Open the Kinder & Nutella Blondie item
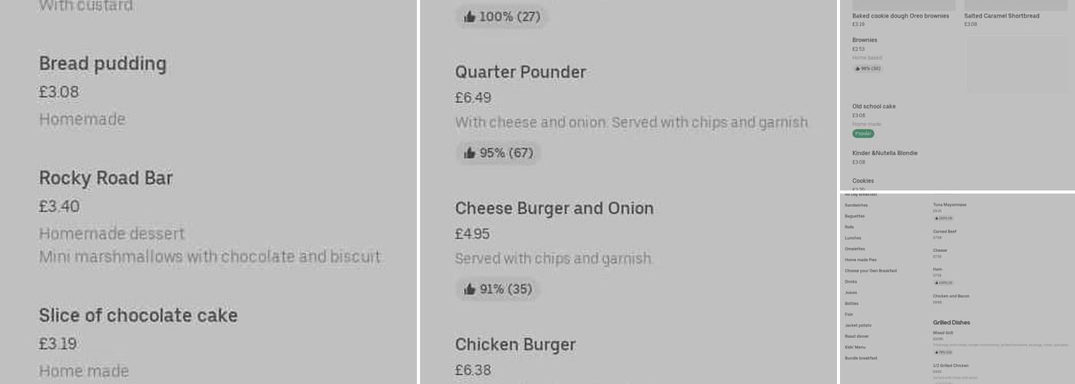 tap(885, 153)
